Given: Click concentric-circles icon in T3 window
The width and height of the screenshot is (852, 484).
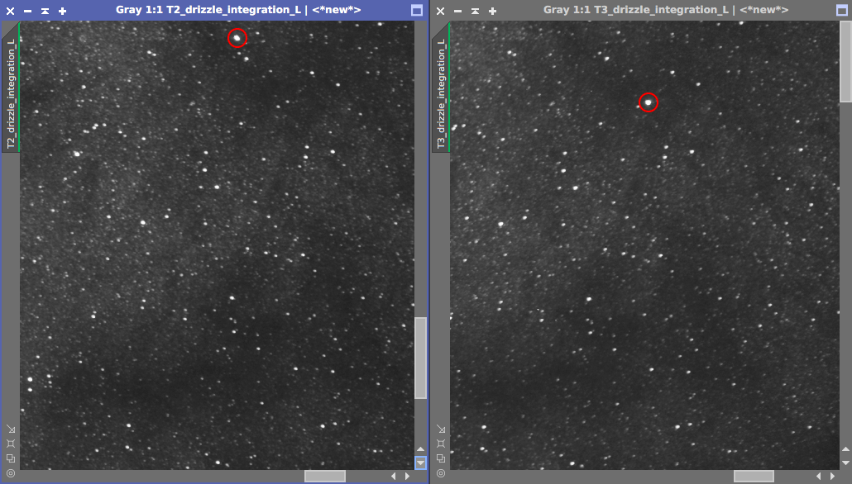Looking at the screenshot, I should 441,473.
